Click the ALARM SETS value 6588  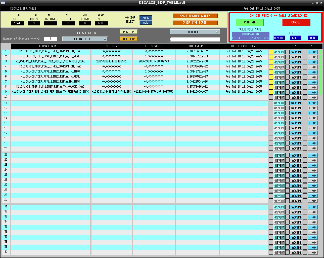click(x=102, y=23)
